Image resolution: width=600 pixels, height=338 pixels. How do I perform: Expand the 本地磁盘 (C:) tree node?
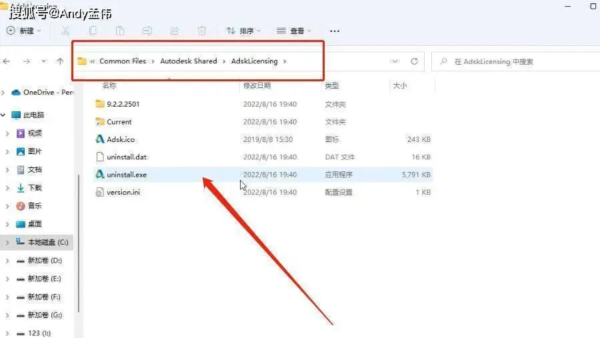click(7, 242)
